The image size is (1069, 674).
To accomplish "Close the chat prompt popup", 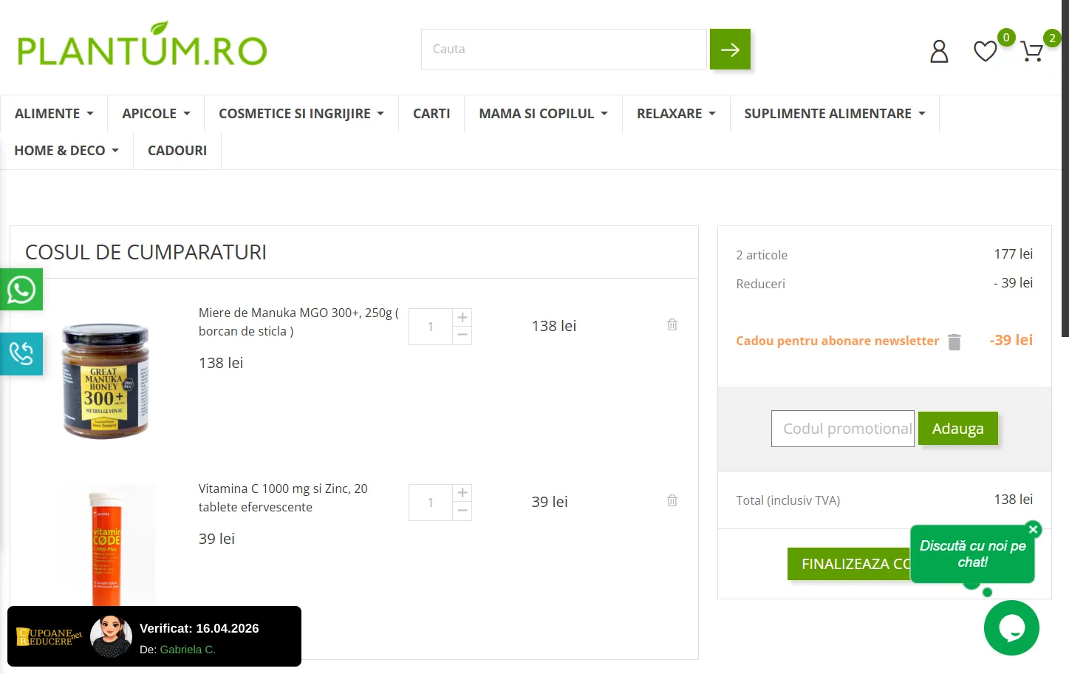I will pyautogui.click(x=1034, y=529).
